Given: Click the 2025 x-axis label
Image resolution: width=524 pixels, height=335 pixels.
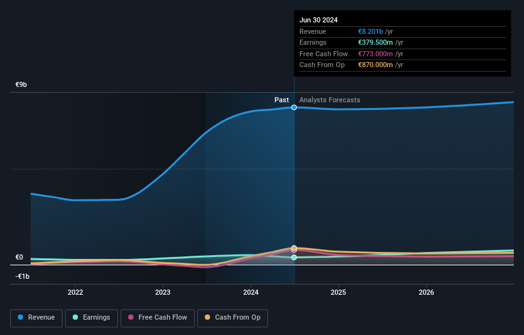Looking at the screenshot, I should click(x=338, y=293).
